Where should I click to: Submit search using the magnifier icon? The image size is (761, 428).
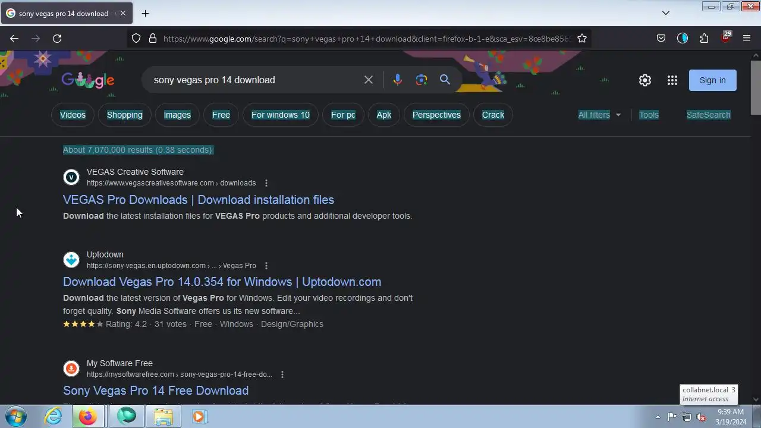pyautogui.click(x=445, y=80)
